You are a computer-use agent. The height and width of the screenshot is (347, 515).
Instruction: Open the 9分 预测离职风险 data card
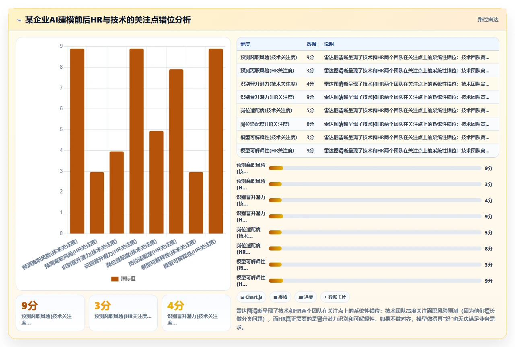pos(50,313)
